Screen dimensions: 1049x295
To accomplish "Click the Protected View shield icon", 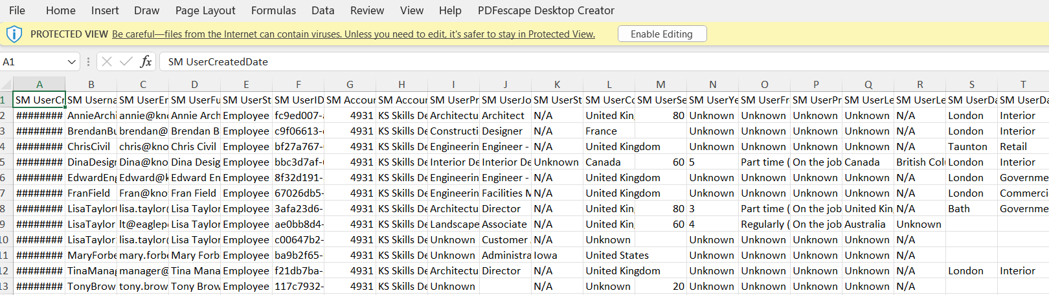I will (14, 34).
